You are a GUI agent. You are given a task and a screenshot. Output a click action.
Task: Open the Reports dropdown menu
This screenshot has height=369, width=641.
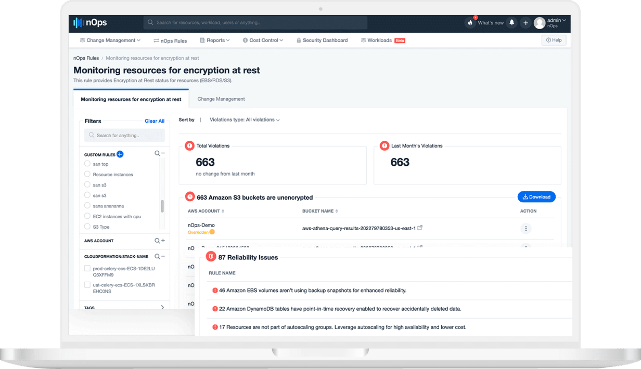(x=214, y=40)
